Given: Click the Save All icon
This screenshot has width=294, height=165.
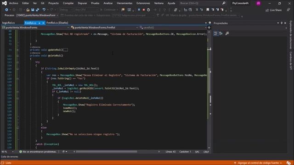Looking at the screenshot, I should click(37, 10).
